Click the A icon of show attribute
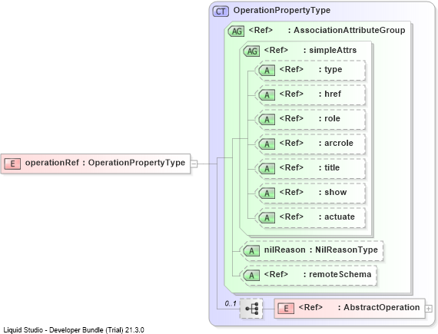 pyautogui.click(x=267, y=193)
